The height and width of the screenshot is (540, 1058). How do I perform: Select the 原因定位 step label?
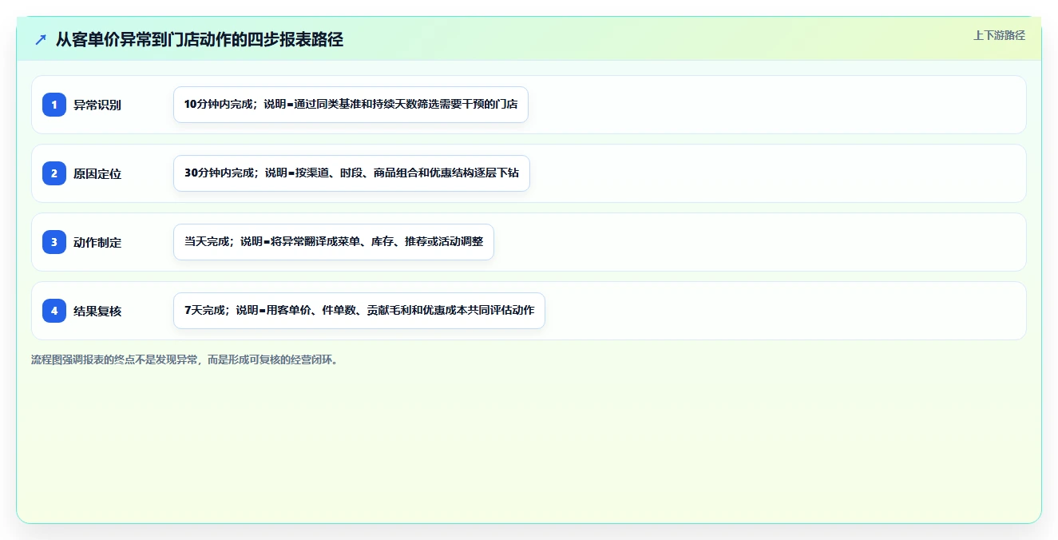point(97,173)
